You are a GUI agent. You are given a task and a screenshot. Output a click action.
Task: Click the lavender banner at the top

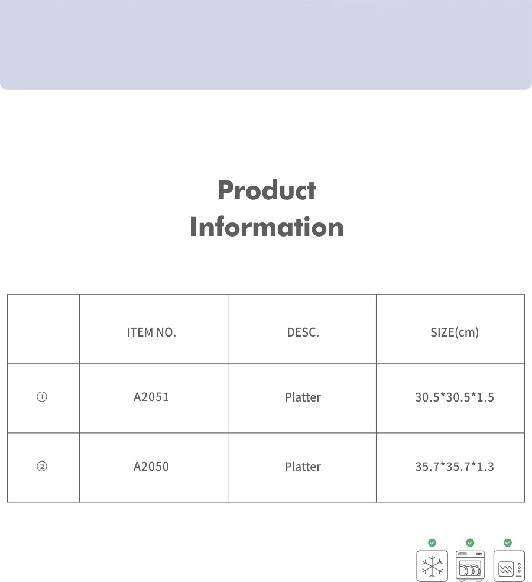pyautogui.click(x=266, y=44)
